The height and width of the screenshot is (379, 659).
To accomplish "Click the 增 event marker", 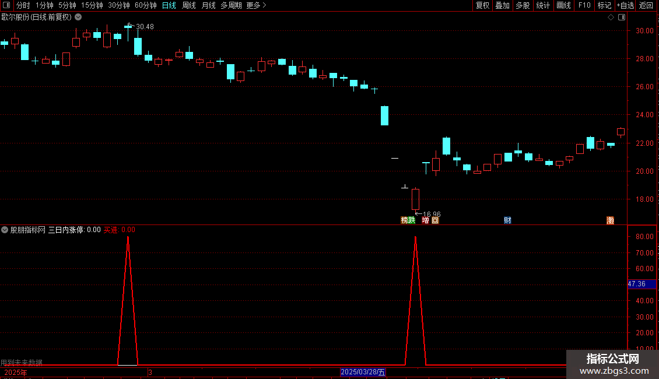I will [x=426, y=220].
